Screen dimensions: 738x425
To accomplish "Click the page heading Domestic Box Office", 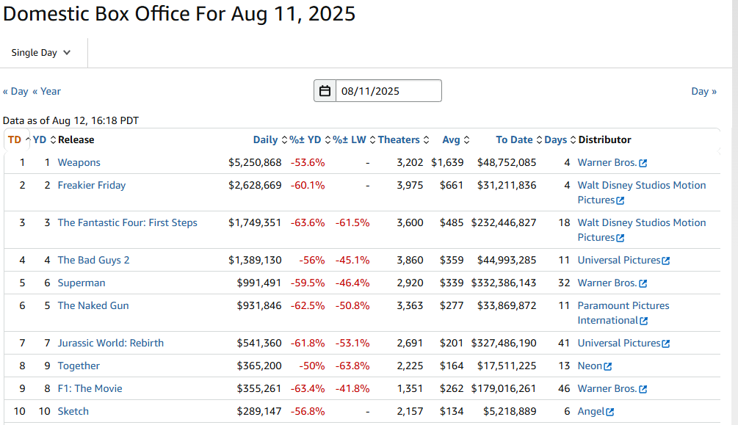I will pos(179,13).
